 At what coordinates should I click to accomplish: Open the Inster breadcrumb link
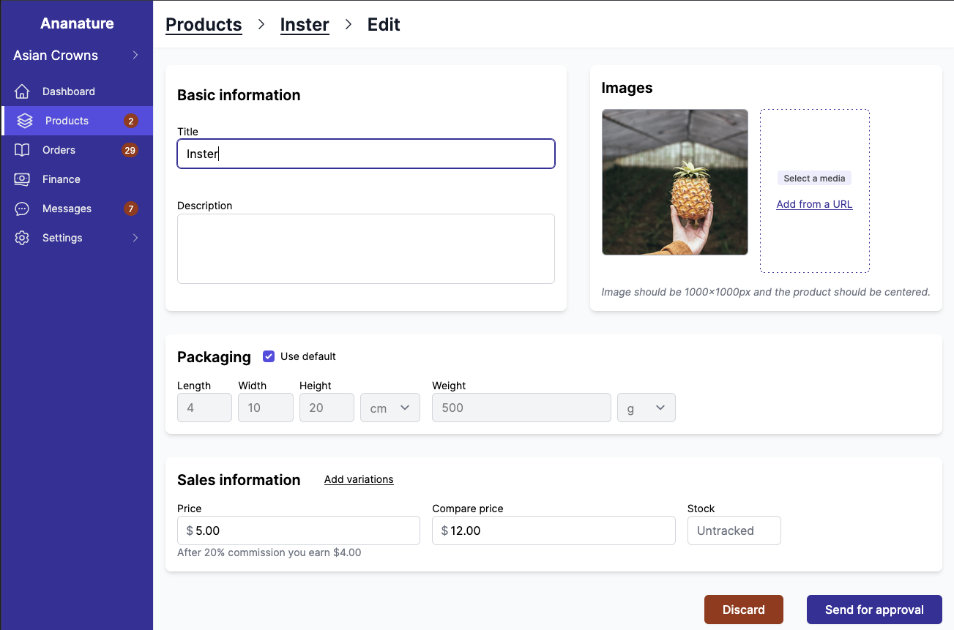(305, 24)
